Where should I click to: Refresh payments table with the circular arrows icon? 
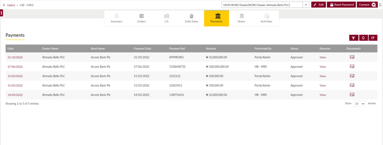click(364, 38)
